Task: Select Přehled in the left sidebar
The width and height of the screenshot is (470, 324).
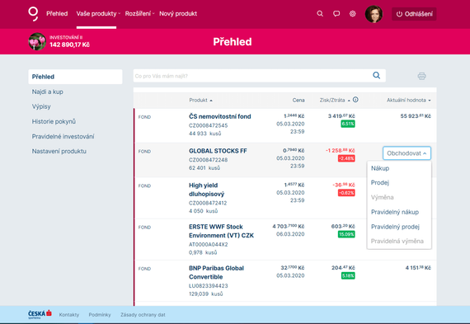Action: (x=75, y=77)
